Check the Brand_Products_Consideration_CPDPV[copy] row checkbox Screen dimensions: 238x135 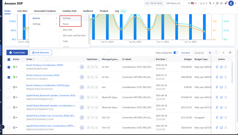(9, 87)
